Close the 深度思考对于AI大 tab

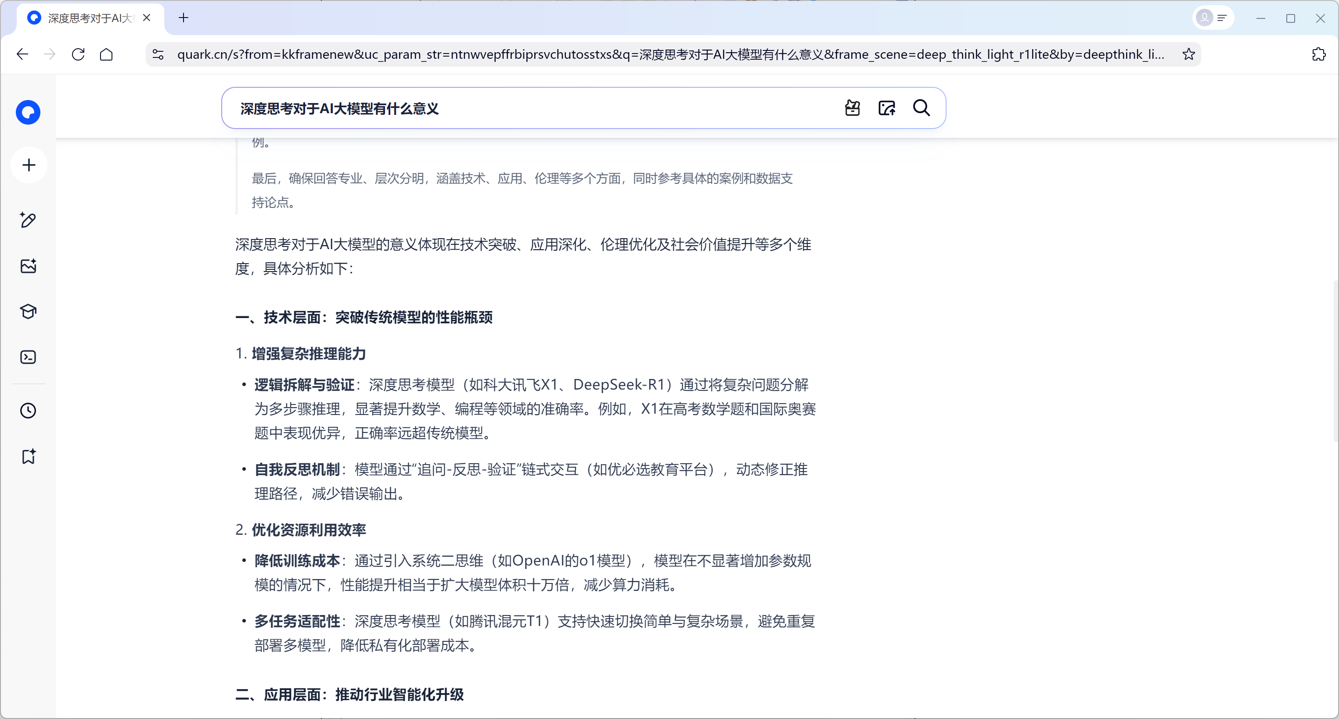coord(147,18)
